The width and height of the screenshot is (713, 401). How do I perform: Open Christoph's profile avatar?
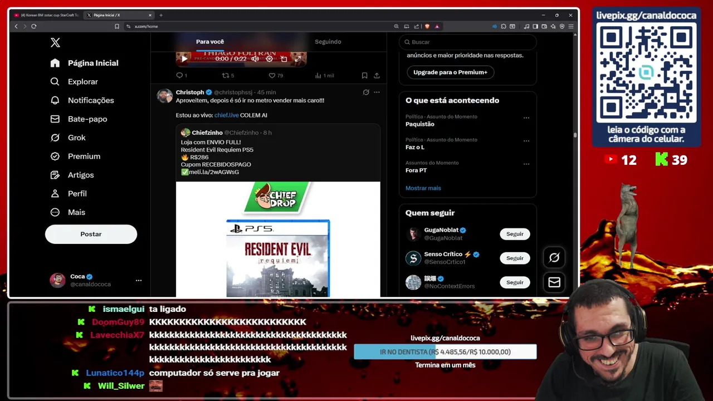coord(165,96)
